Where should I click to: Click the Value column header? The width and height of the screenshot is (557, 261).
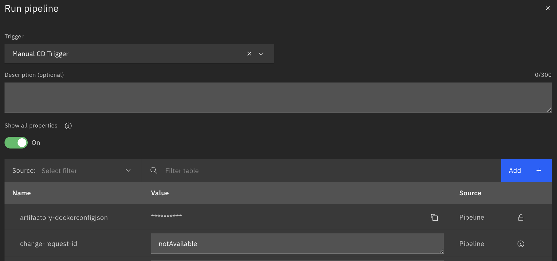[160, 193]
